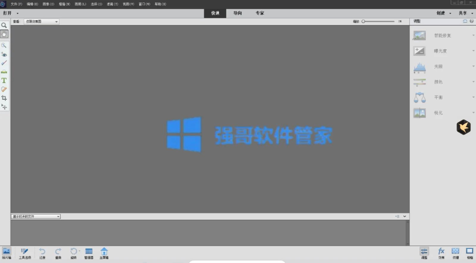Open the 选择(S) menu
476x263 pixels.
(96, 4)
